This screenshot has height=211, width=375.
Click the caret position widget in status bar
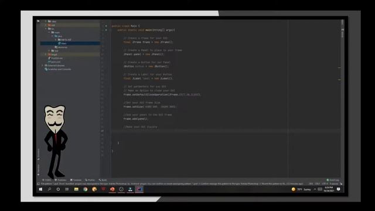pyautogui.click(x=311, y=184)
